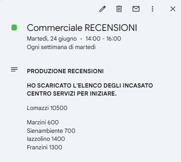The image size is (181, 162).
Task: Select the Iazzolino 1400 entry
Action: click(x=46, y=139)
